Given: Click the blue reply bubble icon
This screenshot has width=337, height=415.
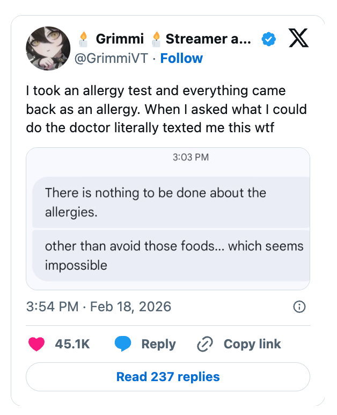Looking at the screenshot, I should click(x=123, y=344).
